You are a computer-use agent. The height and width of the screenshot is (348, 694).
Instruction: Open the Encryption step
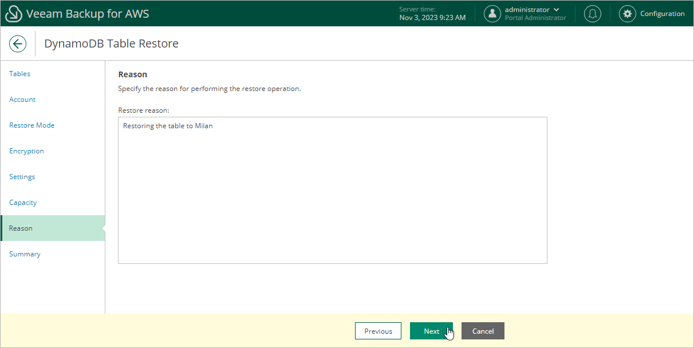pos(26,151)
